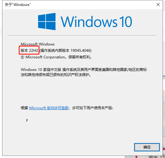Open the Microsoft 软件许可条款 link
165x158 pixels.
(49, 108)
